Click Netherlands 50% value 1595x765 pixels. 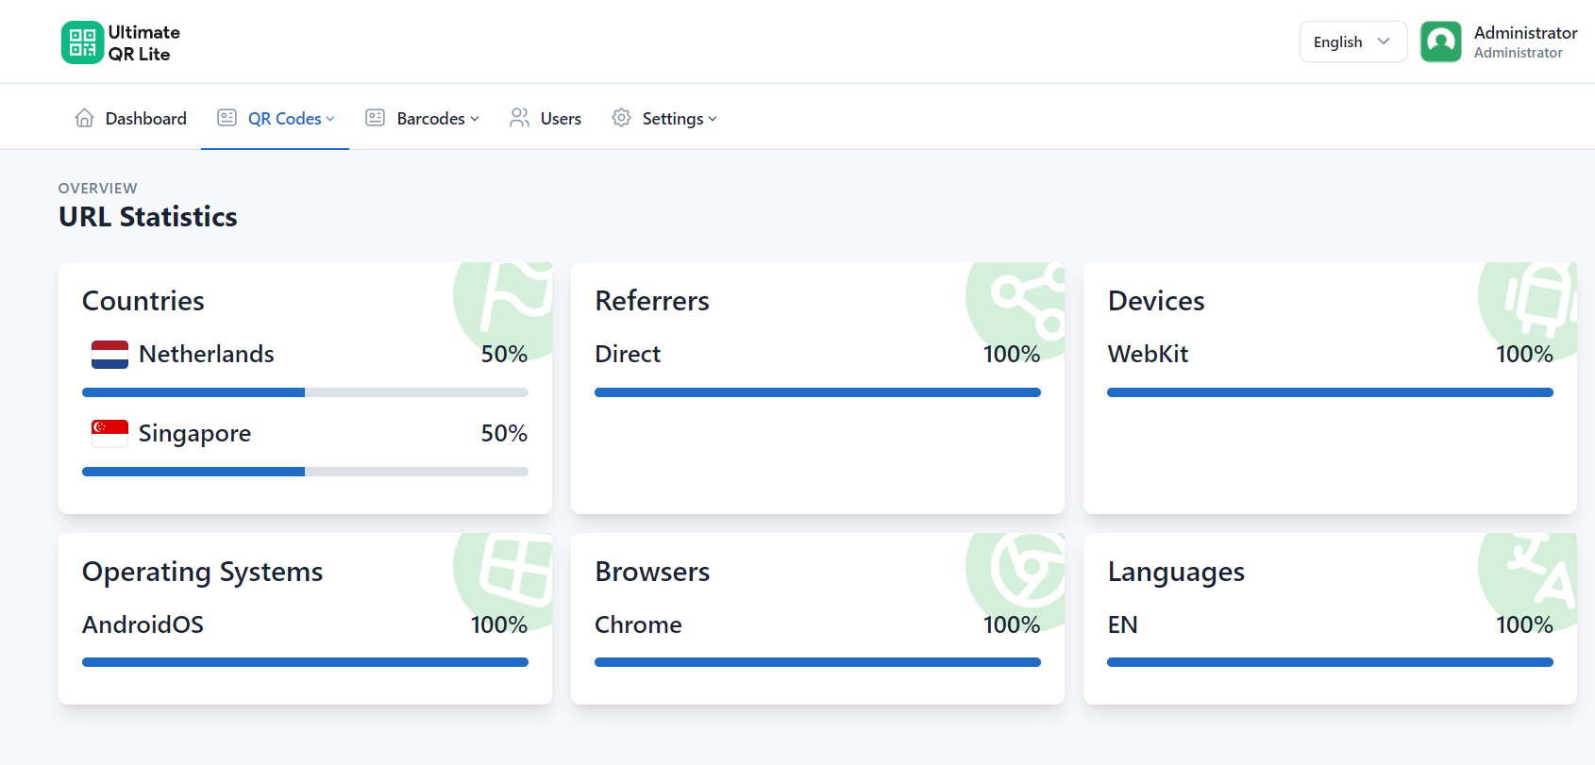click(x=504, y=354)
